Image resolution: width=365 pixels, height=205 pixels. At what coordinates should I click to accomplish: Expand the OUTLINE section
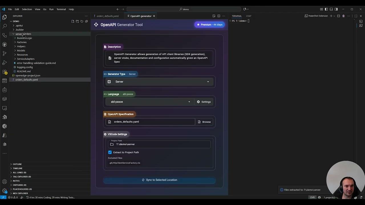point(17,164)
